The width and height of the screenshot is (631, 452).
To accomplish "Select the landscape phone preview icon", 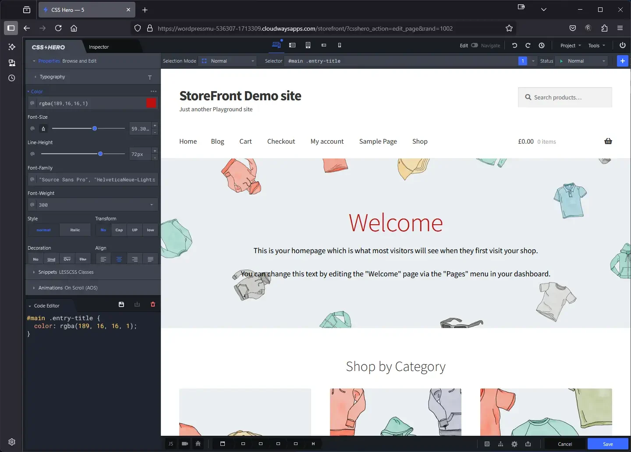I will coord(324,45).
